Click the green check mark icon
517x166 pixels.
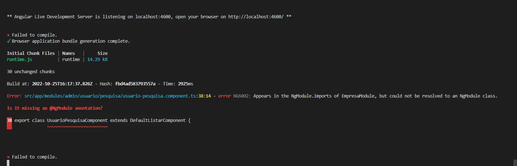point(8,41)
